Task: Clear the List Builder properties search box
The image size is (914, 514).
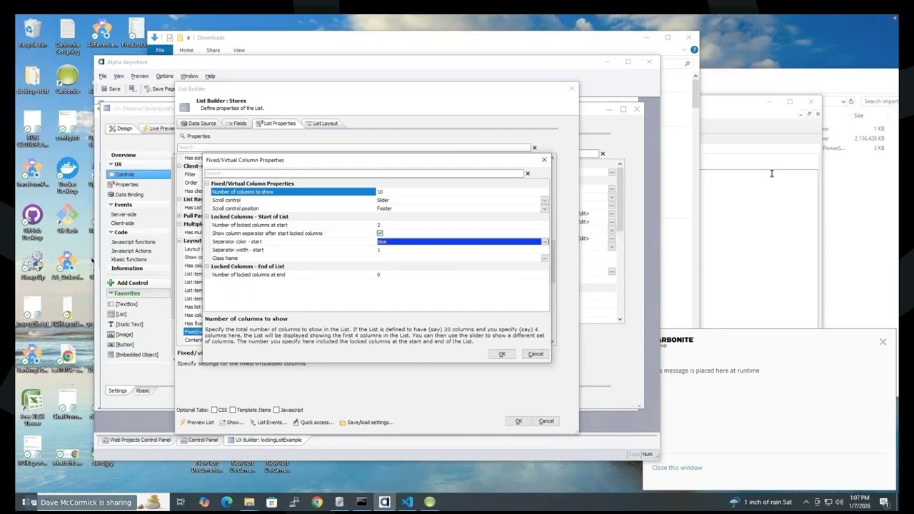Action: coord(534,148)
